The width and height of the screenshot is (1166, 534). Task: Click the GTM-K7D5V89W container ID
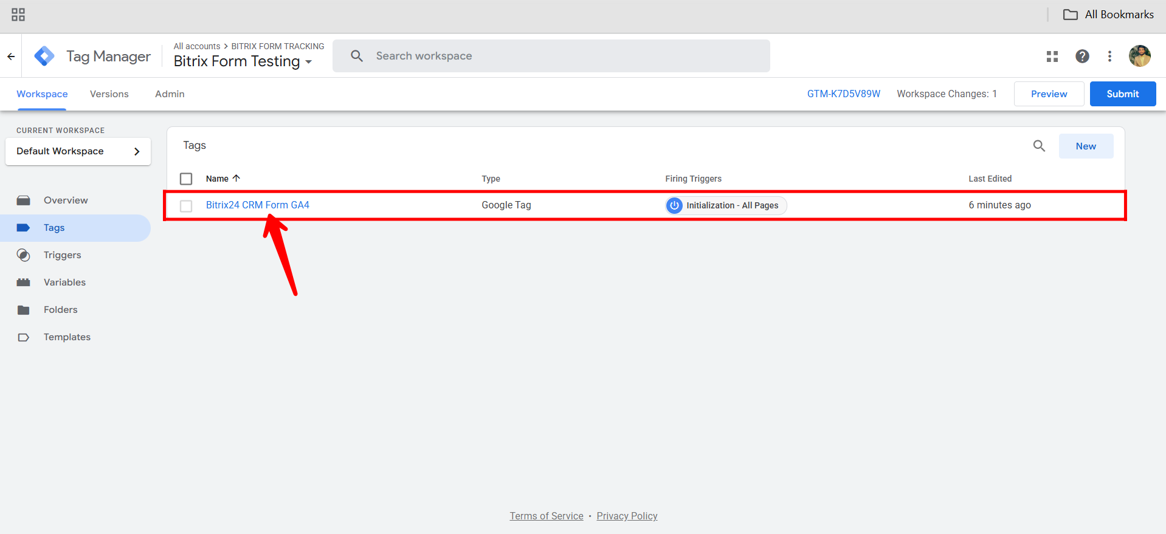[x=844, y=94]
